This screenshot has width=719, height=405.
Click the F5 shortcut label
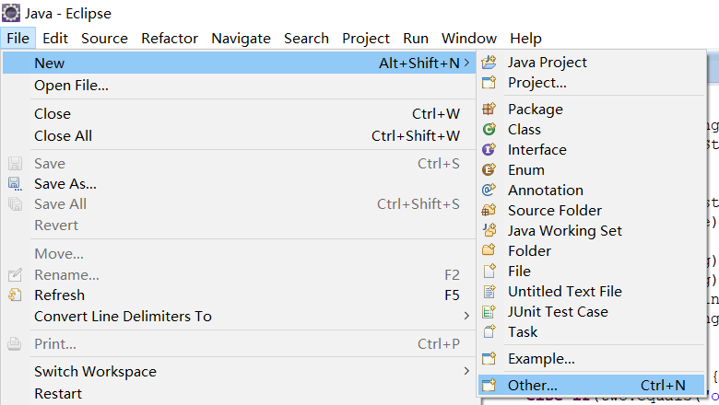tap(452, 295)
